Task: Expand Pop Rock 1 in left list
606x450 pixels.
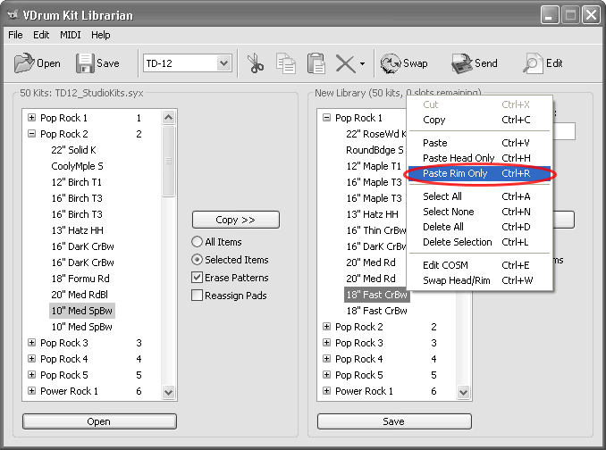Action: point(32,118)
